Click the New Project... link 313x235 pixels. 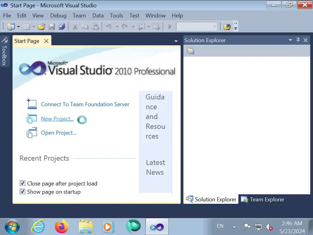57,119
